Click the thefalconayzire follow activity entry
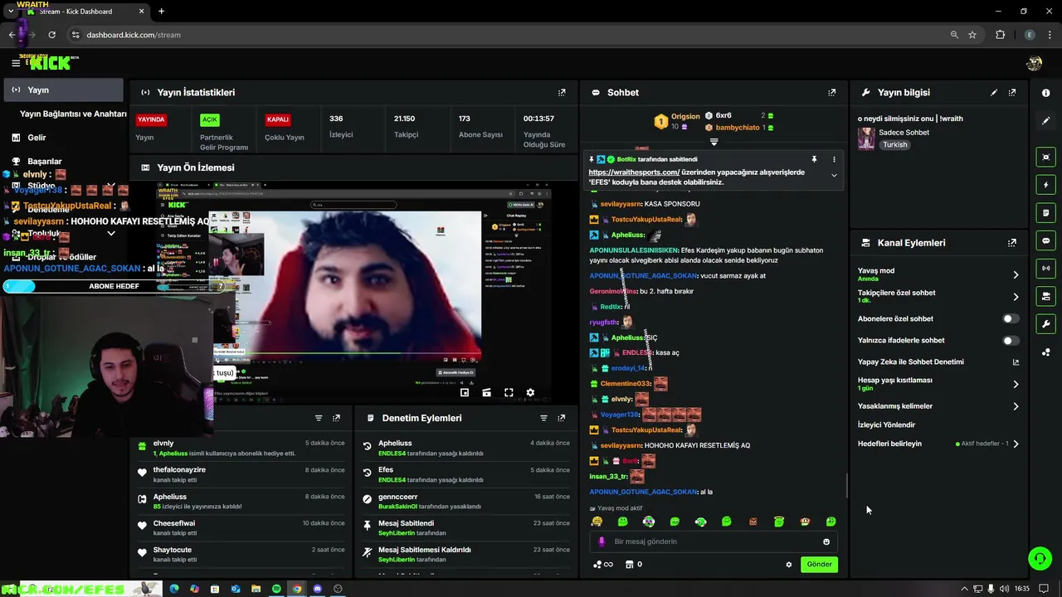This screenshot has width=1062, height=597. click(241, 474)
